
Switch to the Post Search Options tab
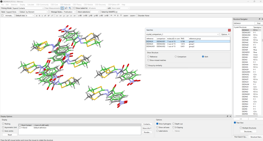[240, 137]
